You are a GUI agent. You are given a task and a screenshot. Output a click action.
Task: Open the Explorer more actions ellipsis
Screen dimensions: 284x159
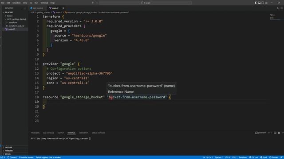pyautogui.click(x=24, y=8)
